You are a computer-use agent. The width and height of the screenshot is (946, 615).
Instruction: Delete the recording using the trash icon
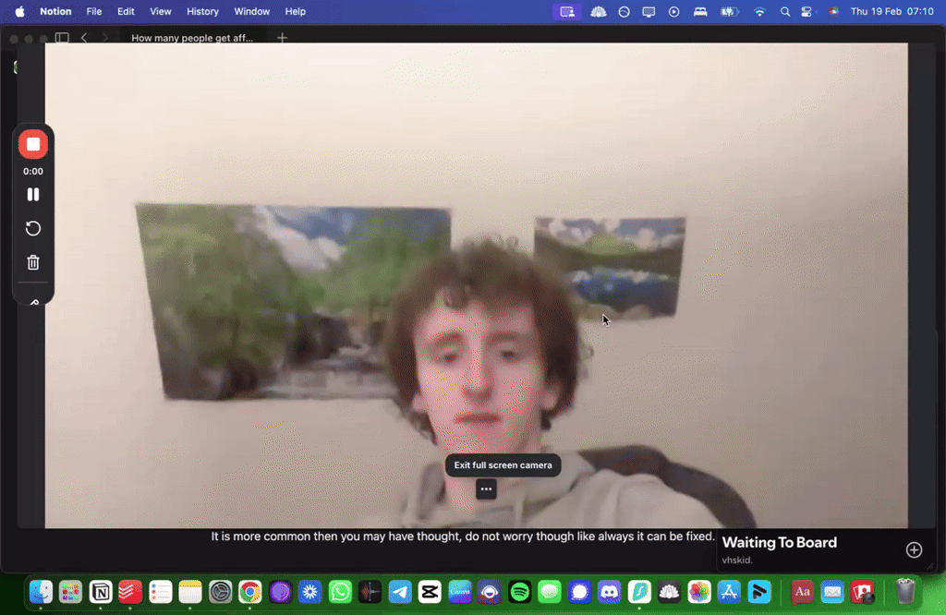pyautogui.click(x=33, y=262)
